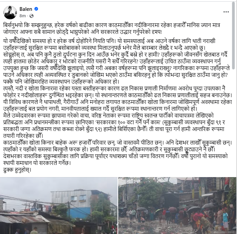The width and height of the screenshot is (237, 234).
Task: Click the blue verified badge beside Balen
Action: 36,9
